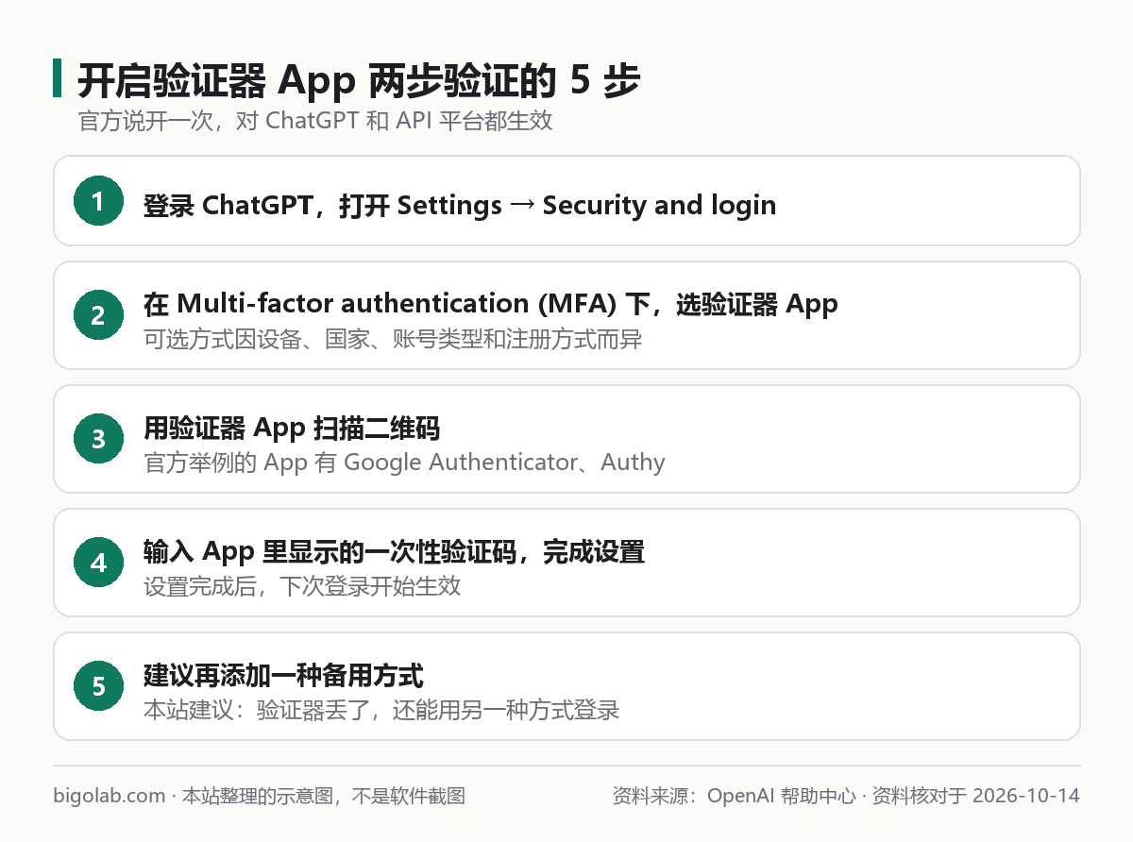The width and height of the screenshot is (1133, 842).
Task: Click the step 1 number circle
Action: point(98,201)
